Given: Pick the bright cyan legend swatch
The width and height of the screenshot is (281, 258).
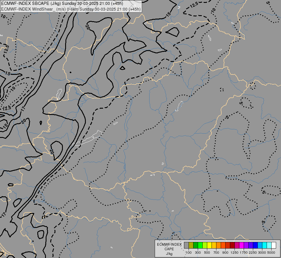Looking at the screenshot, I should click(x=265, y=245).
